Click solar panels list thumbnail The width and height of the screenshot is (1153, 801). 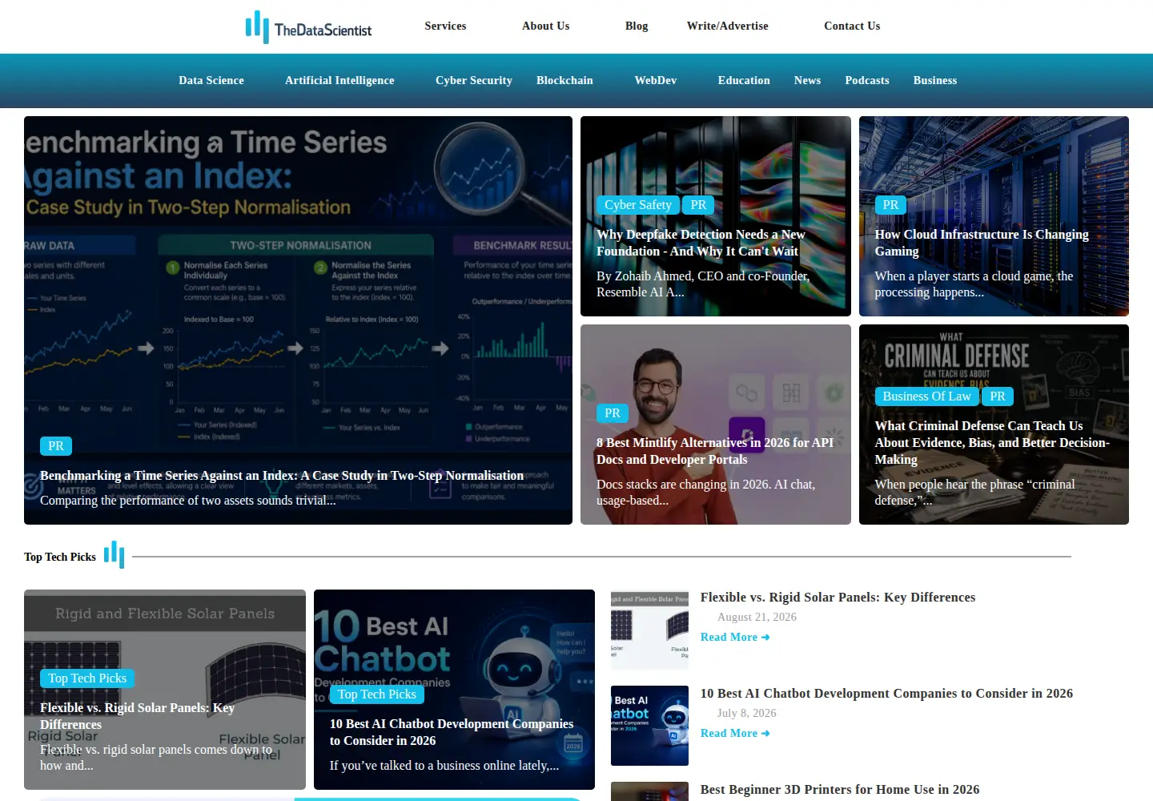(649, 630)
